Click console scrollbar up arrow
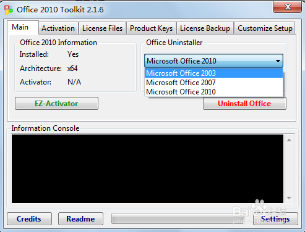Viewport: 305px width, 232px height. coord(289,140)
